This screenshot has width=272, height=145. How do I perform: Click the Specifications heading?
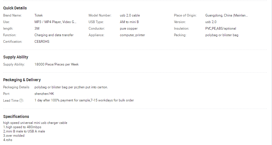pos(16,117)
